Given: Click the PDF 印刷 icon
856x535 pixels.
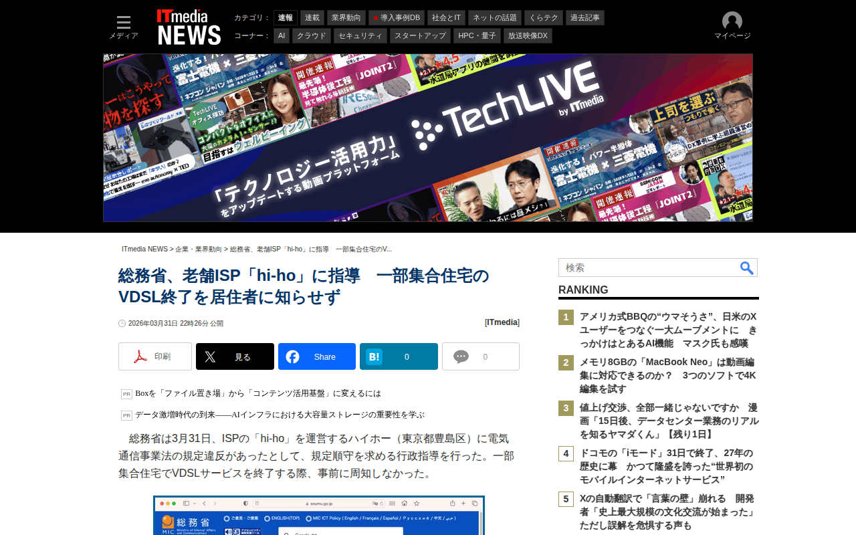Looking at the screenshot, I should tap(155, 356).
